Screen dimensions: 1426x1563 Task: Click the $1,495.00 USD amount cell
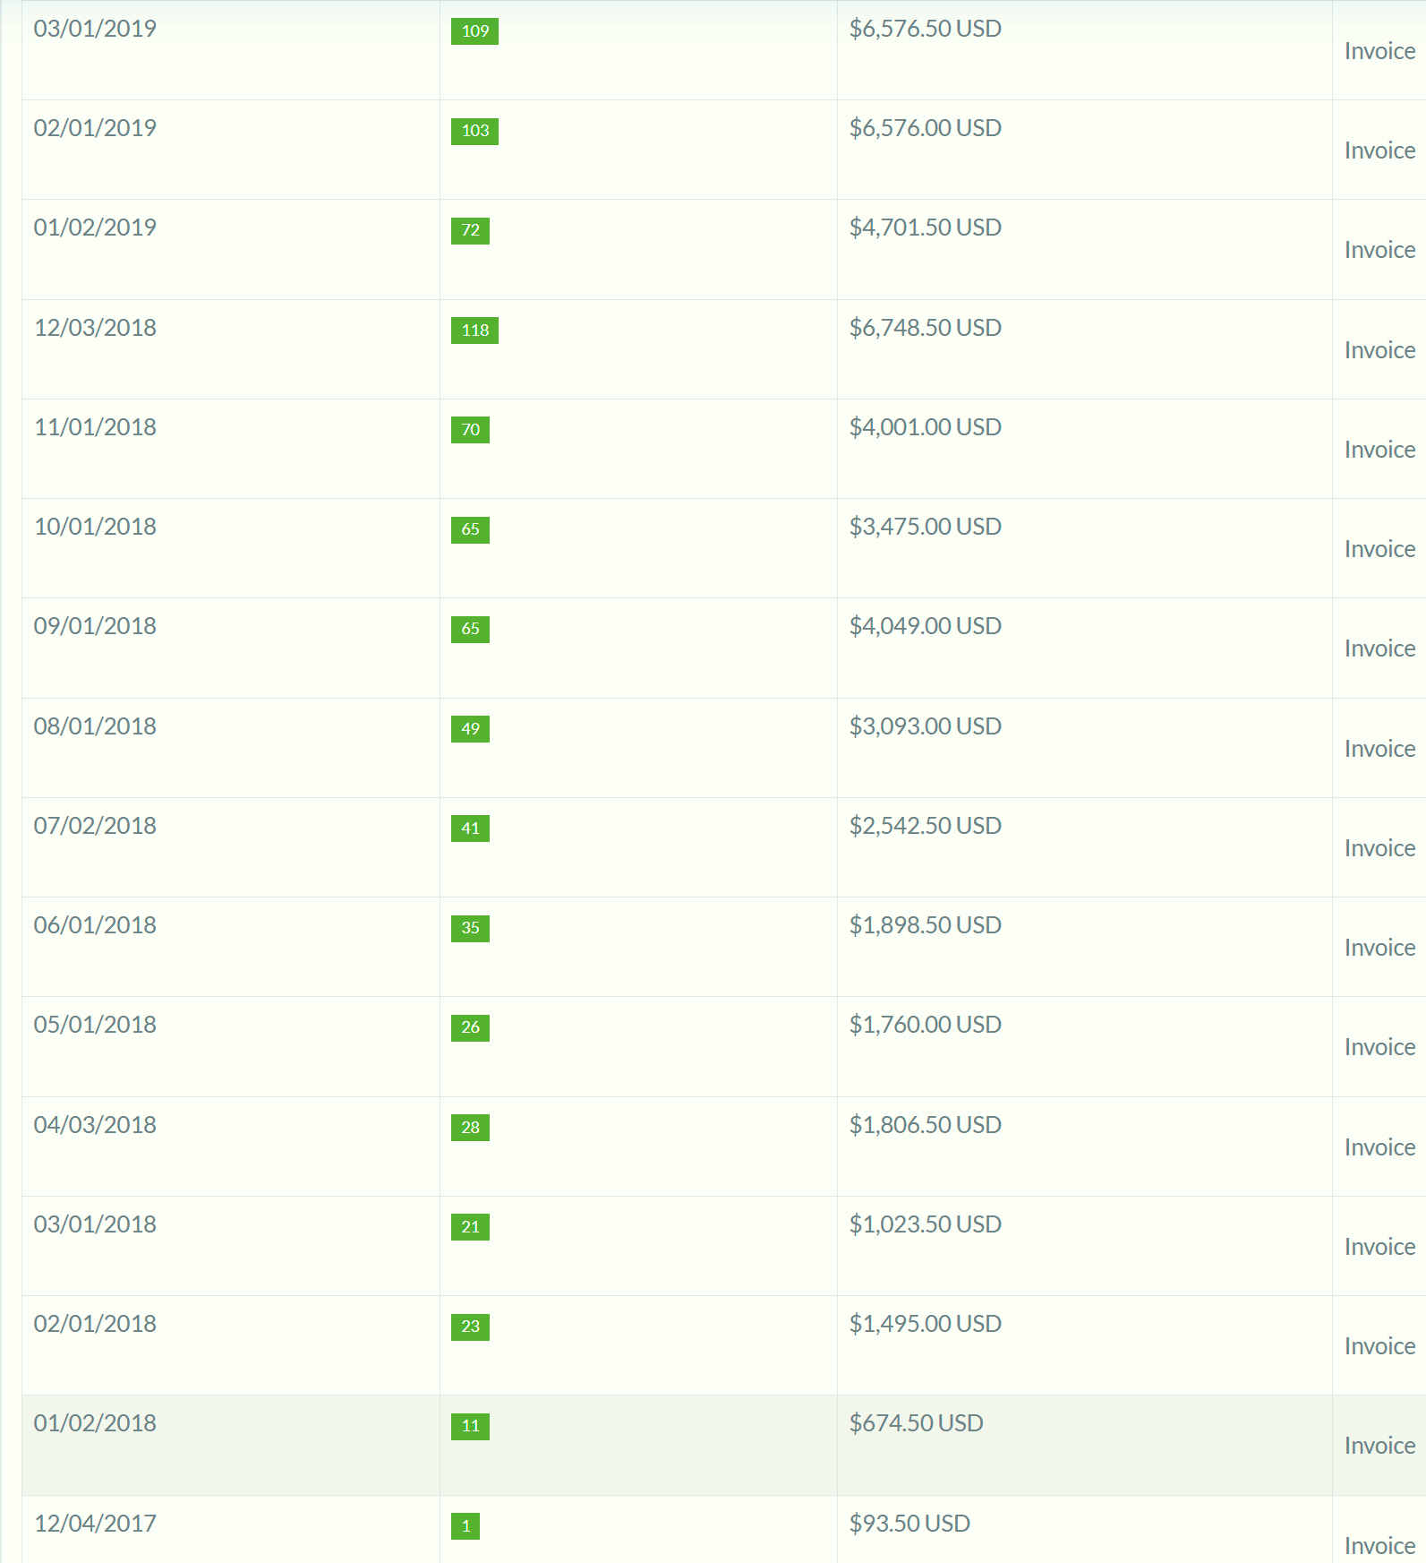[925, 1324]
